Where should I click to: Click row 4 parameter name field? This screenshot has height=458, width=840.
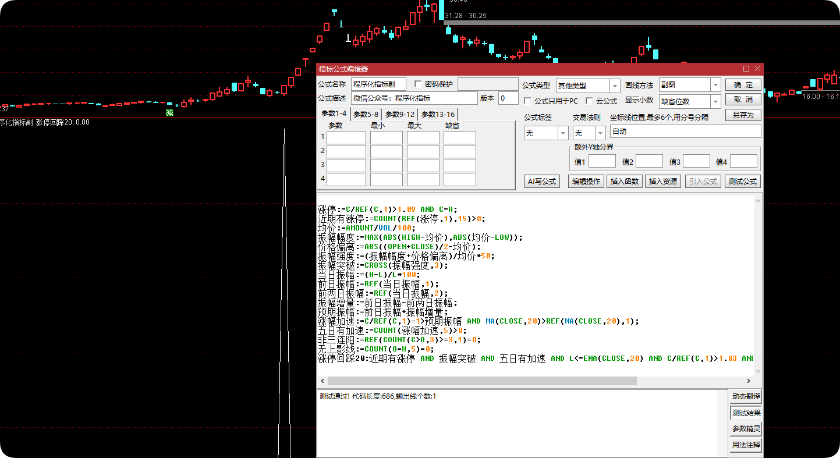point(346,179)
